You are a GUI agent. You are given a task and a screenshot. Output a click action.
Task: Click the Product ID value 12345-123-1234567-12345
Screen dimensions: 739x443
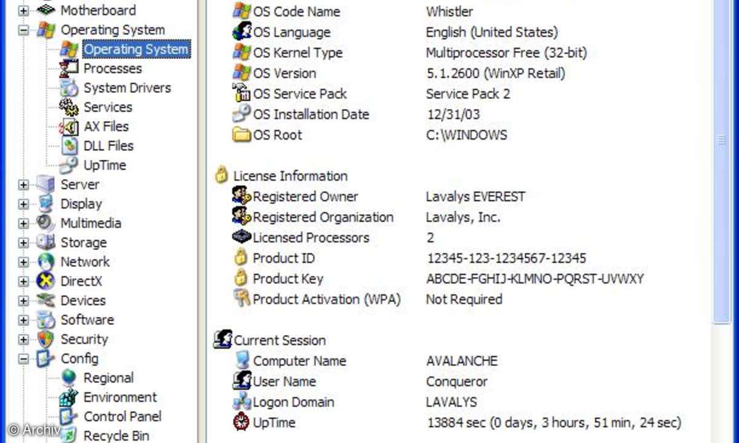[506, 258]
